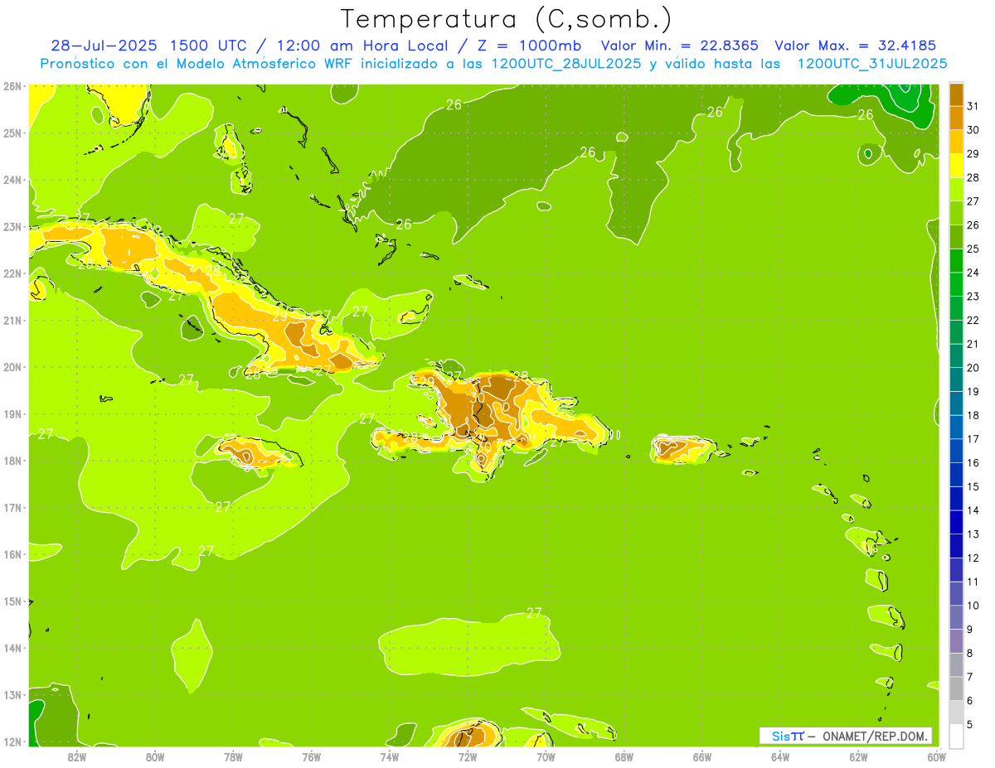
Task: Click the latitude axis label 14N
Action: click(12, 648)
